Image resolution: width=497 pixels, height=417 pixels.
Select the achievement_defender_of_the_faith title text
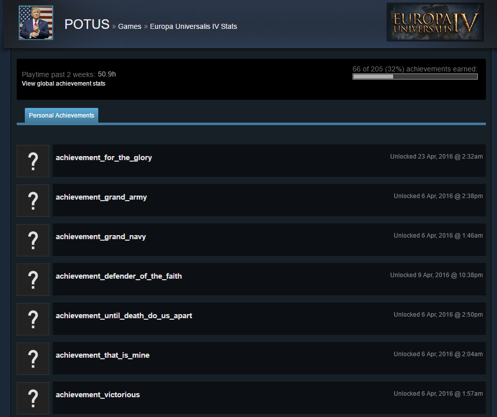(119, 276)
